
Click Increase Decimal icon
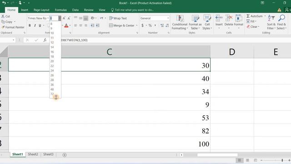(162, 26)
